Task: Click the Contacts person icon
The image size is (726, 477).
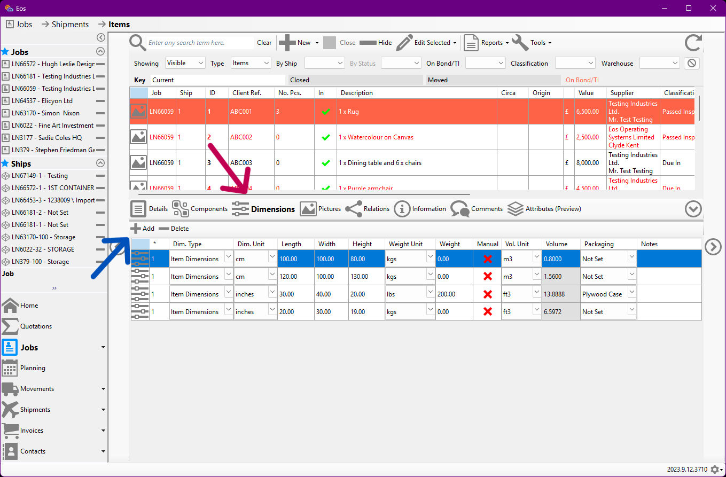Action: (10, 451)
